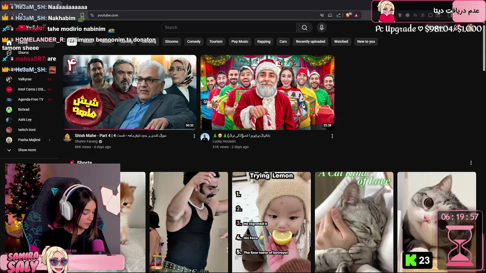
Task: Click the browser extensions puzzle icon
Action: pyautogui.click(x=430, y=15)
